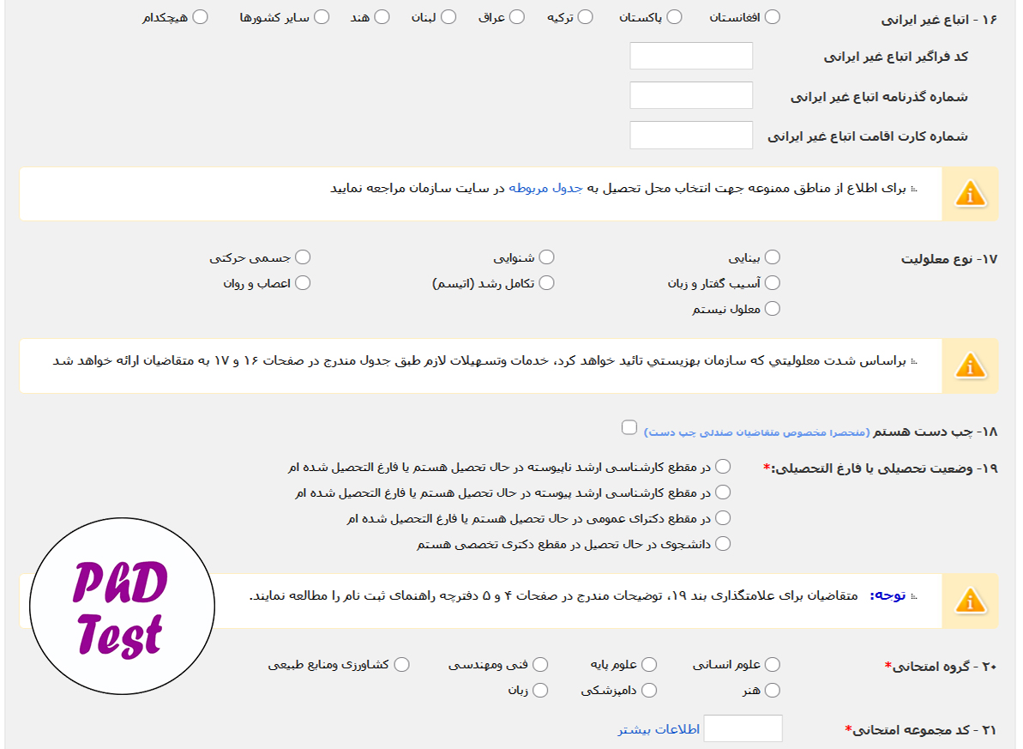Choose کشاورزی ومنابع طبیعی exam group
1023x749 pixels.
[402, 665]
